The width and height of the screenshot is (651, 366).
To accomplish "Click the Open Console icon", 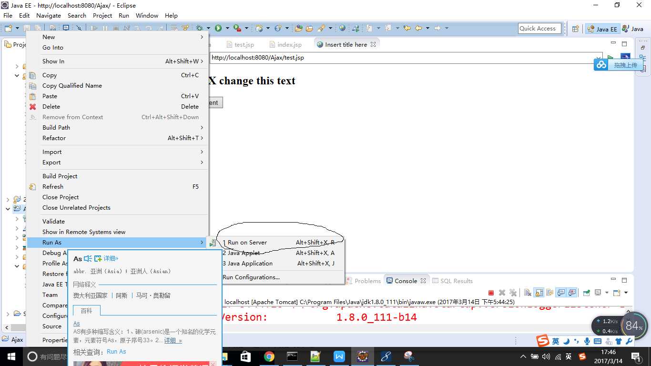I will (617, 293).
